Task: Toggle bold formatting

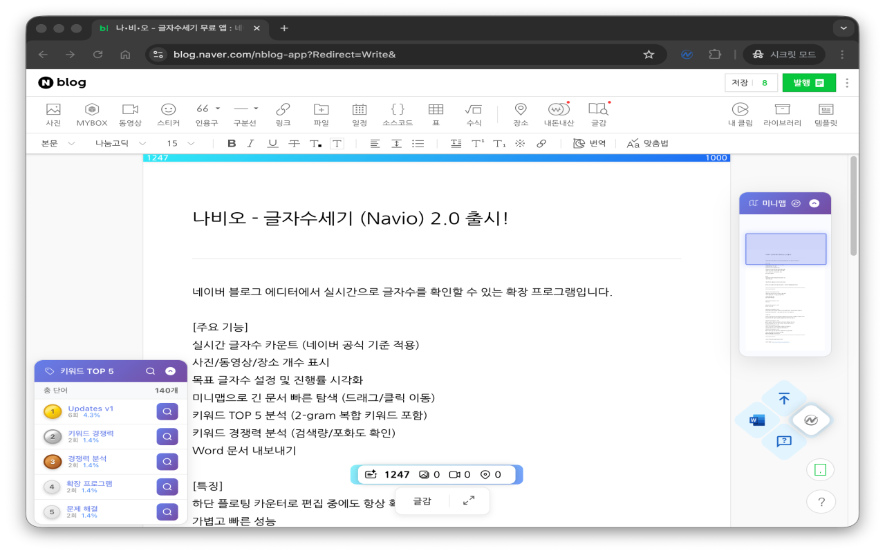Action: (x=232, y=143)
